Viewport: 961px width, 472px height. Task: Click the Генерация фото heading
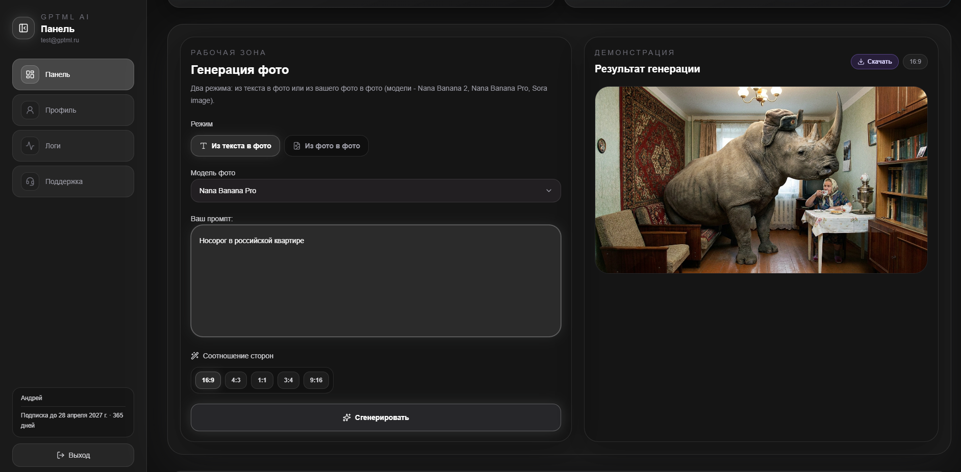click(240, 70)
